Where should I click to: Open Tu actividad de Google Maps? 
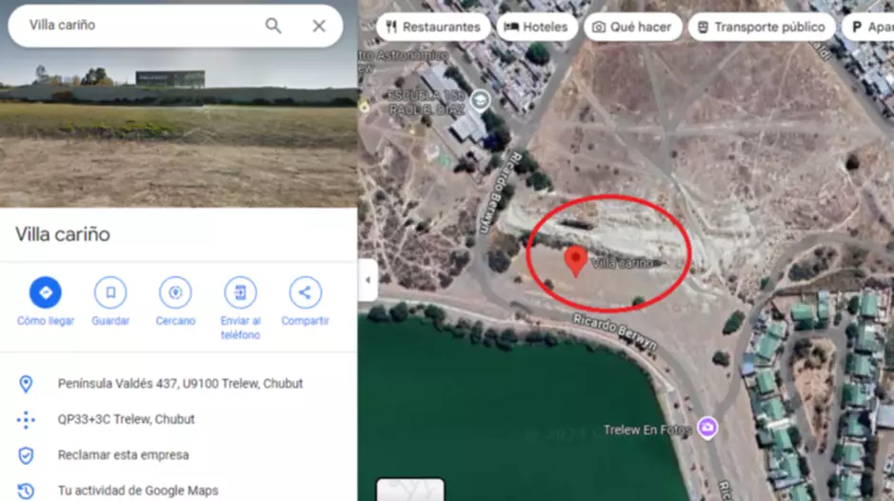pyautogui.click(x=138, y=491)
